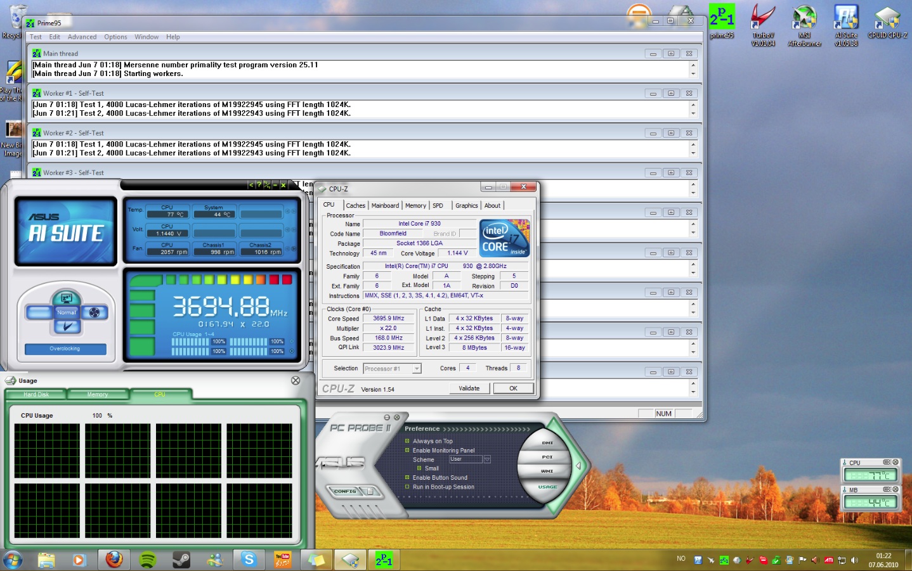Image resolution: width=912 pixels, height=571 pixels.
Task: Click the CPU temperature widget settings icon
Action: (887, 462)
